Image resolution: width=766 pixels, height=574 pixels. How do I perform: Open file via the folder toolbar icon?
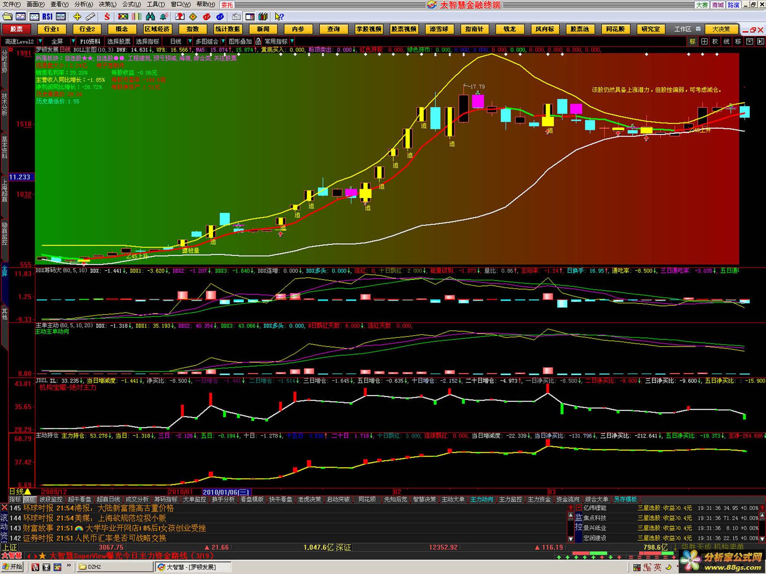[7, 16]
